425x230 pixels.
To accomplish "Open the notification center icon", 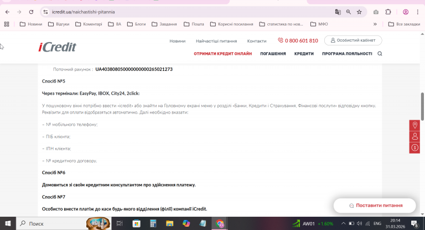I will tap(414, 223).
